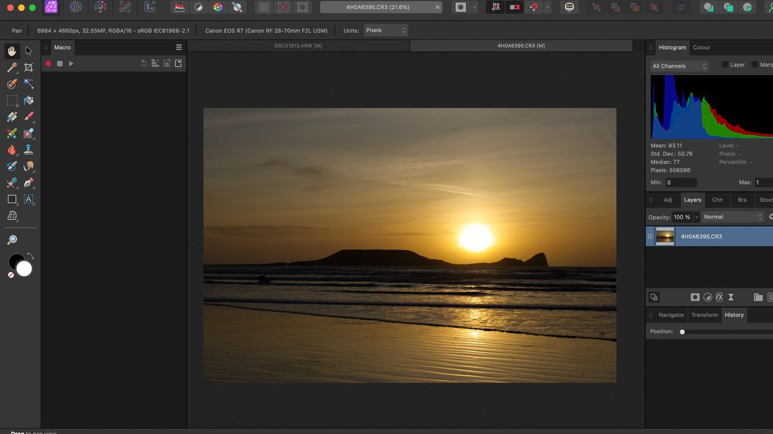Select the Rectangle shape tool

tap(12, 199)
